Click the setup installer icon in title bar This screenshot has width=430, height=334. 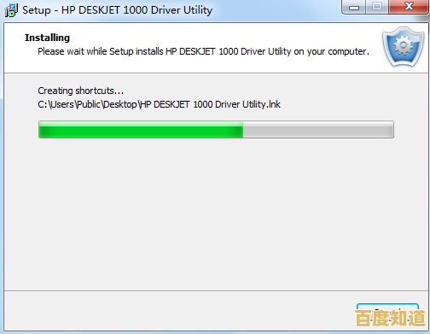[11, 10]
